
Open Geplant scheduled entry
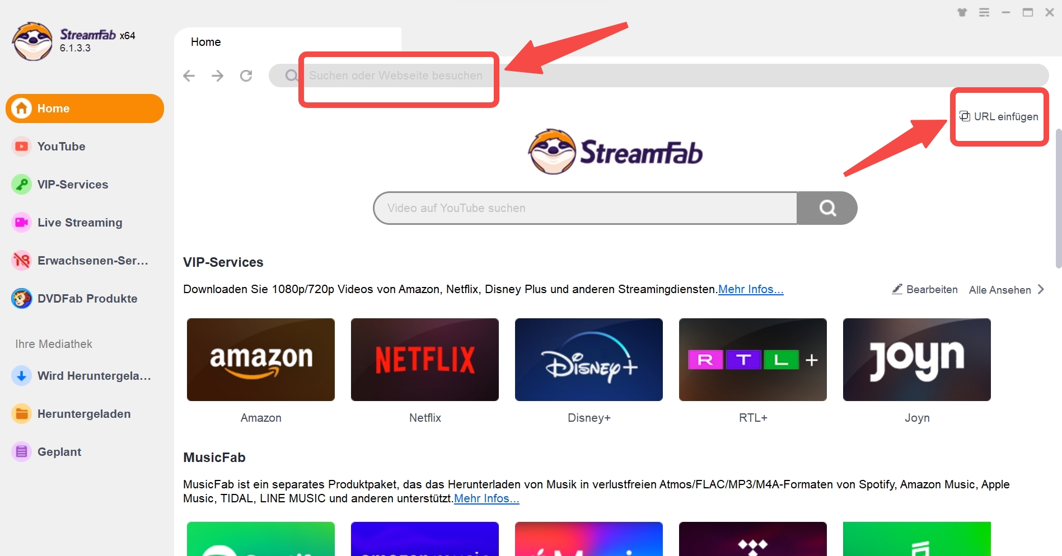(85, 452)
